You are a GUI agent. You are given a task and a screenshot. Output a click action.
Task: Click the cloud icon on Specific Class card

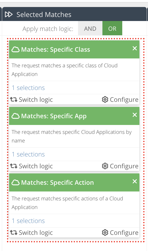click(x=16, y=50)
